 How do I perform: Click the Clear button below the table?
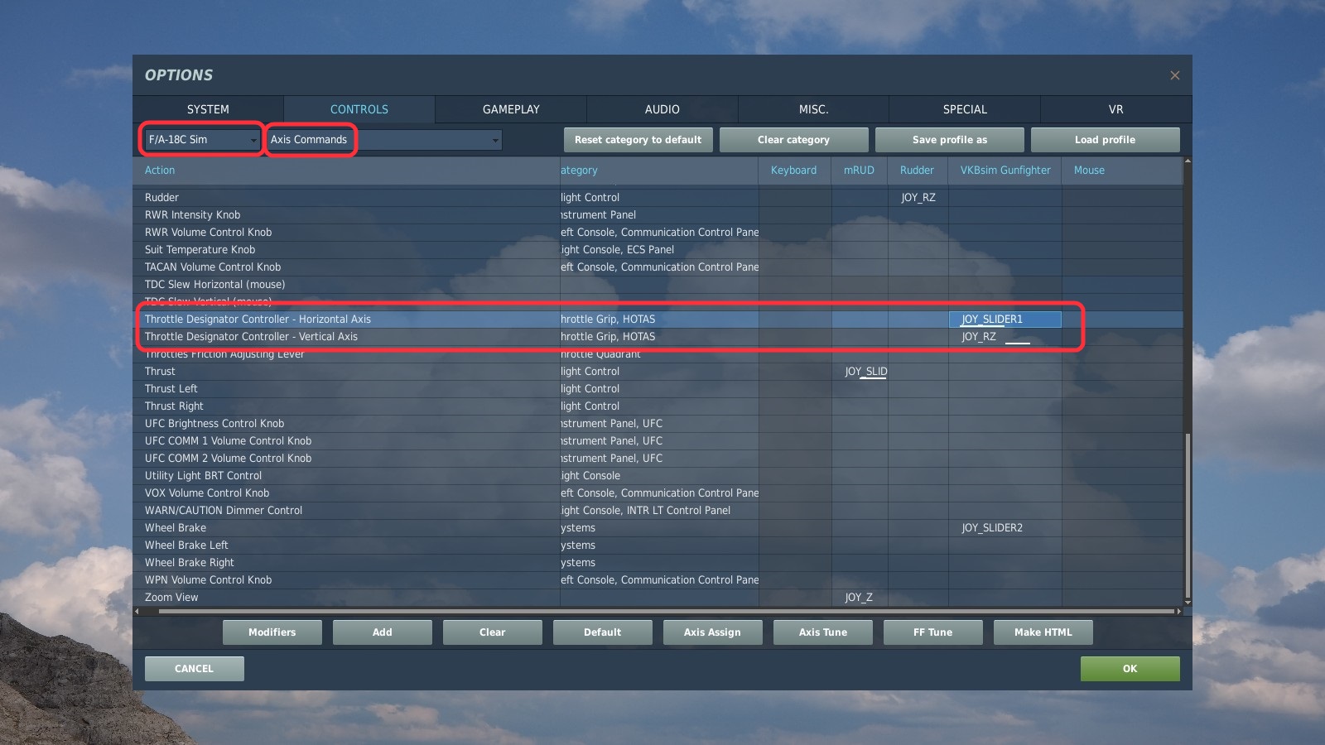coord(492,632)
